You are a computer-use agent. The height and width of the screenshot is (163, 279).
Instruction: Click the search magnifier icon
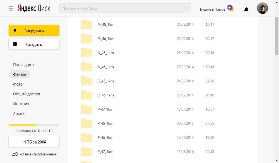tap(186, 8)
